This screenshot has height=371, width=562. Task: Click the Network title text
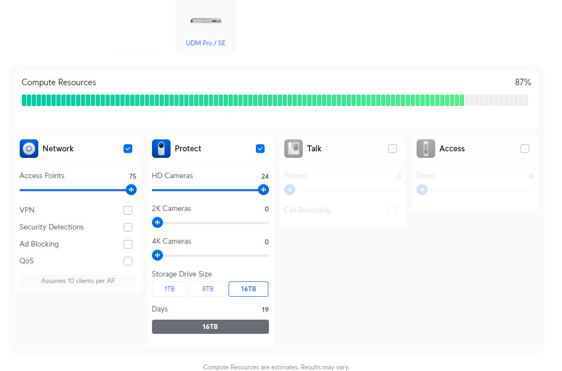click(58, 149)
